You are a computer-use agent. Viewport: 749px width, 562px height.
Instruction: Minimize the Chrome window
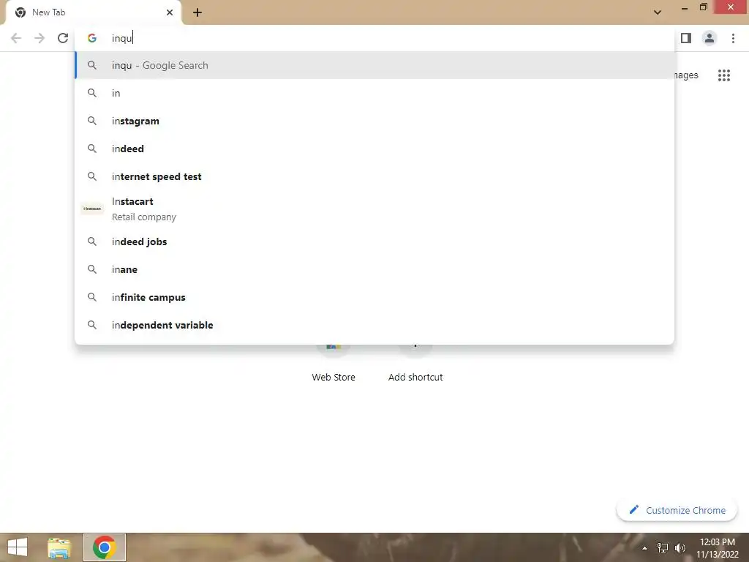(684, 8)
